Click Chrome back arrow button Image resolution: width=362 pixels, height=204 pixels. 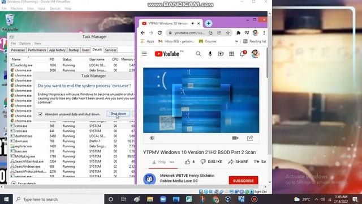pyautogui.click(x=143, y=33)
